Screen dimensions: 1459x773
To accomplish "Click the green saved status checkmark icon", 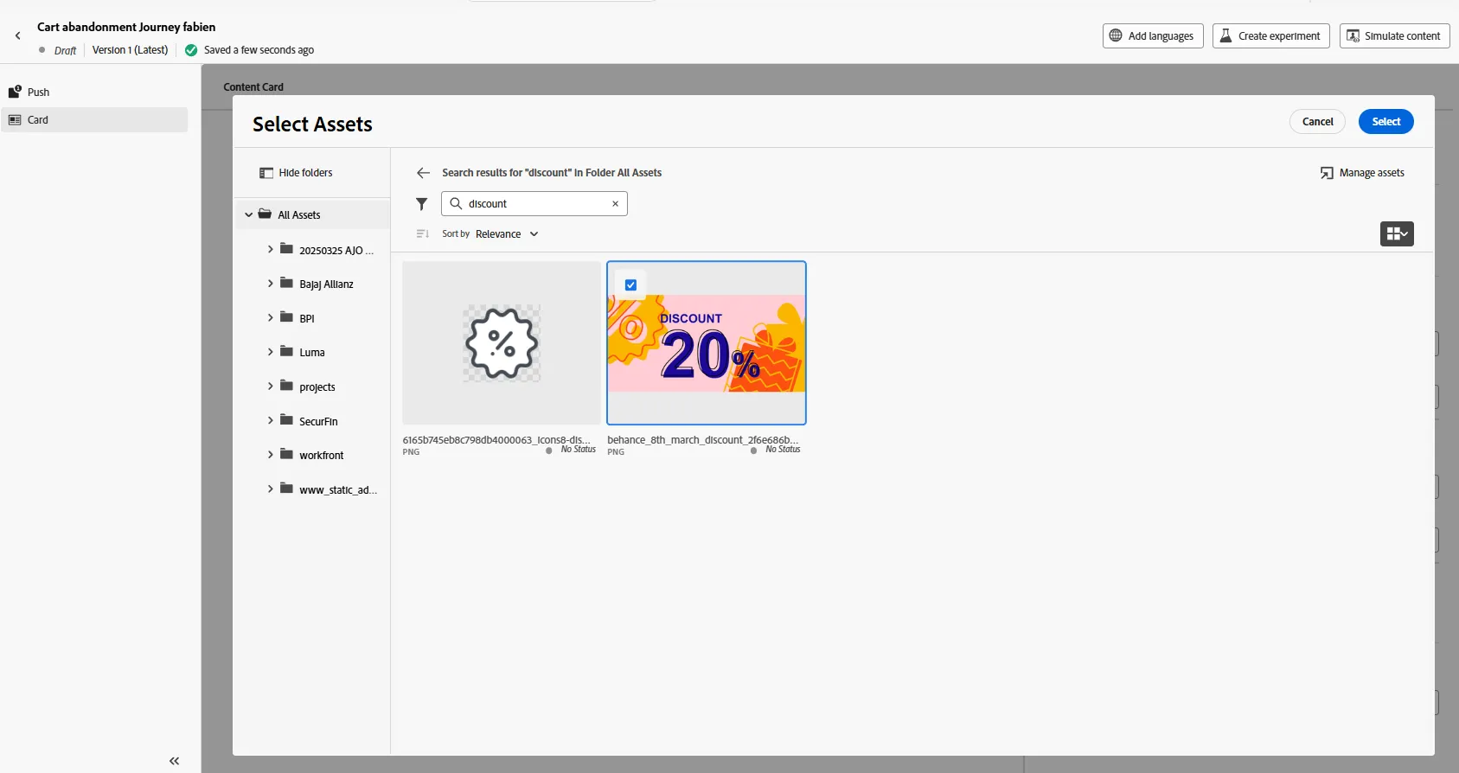I will [x=191, y=50].
